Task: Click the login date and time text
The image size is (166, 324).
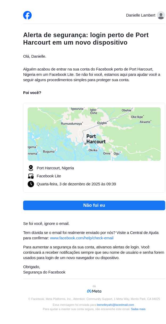Action: (x=76, y=184)
